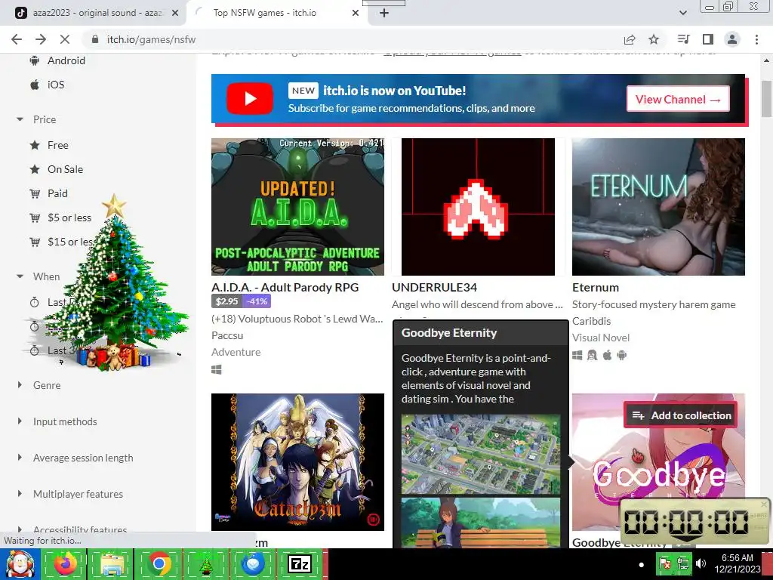
Task: Open the Caribdis author link
Action: 592,321
